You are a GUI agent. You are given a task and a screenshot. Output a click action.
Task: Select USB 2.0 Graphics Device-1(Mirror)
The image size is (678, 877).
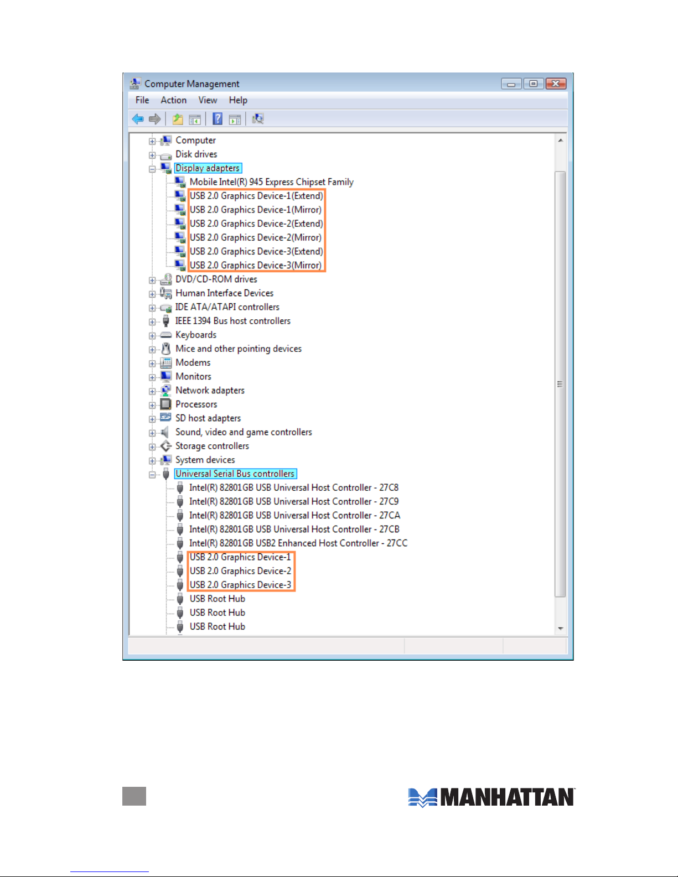(x=256, y=210)
